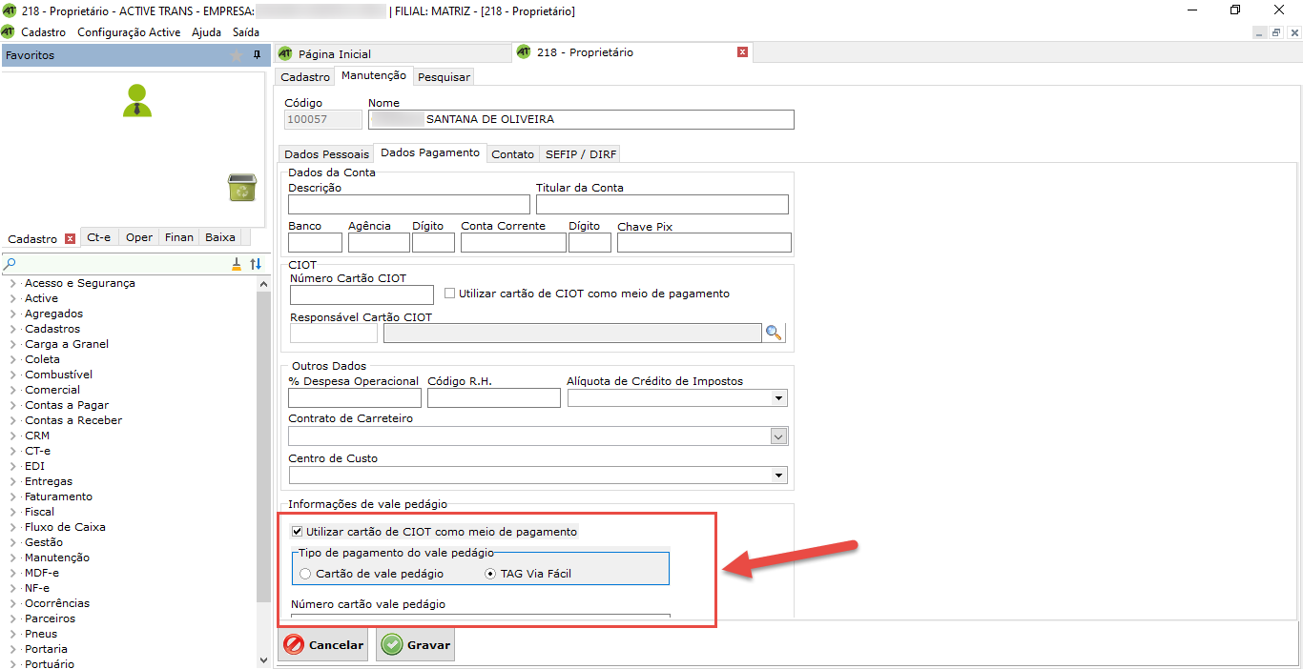The width and height of the screenshot is (1303, 669).
Task: Open the Centro de Custo dropdown
Action: pos(779,475)
